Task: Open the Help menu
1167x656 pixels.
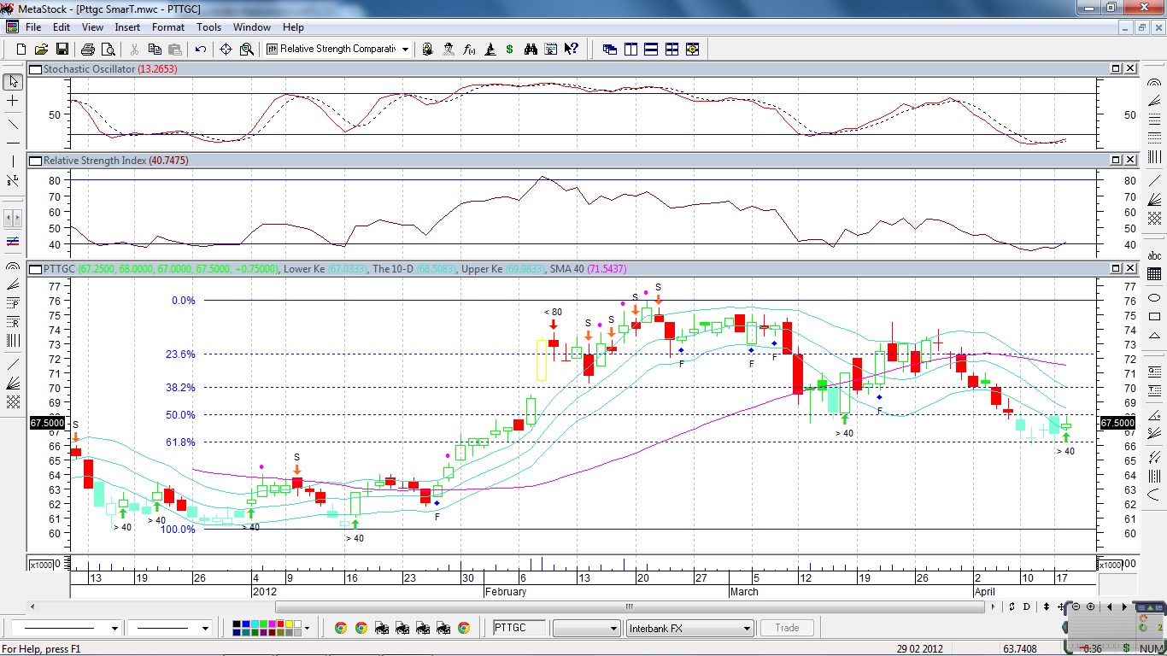Action: click(293, 27)
